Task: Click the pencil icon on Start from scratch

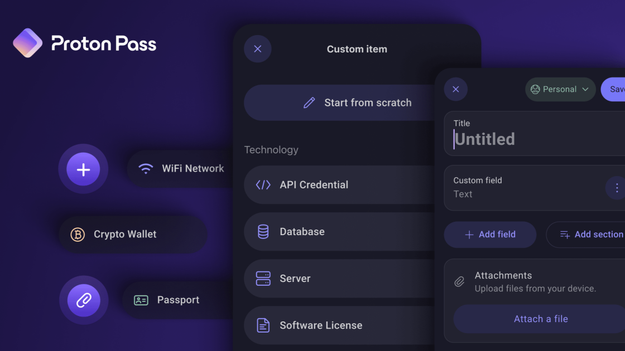Action: tap(309, 103)
